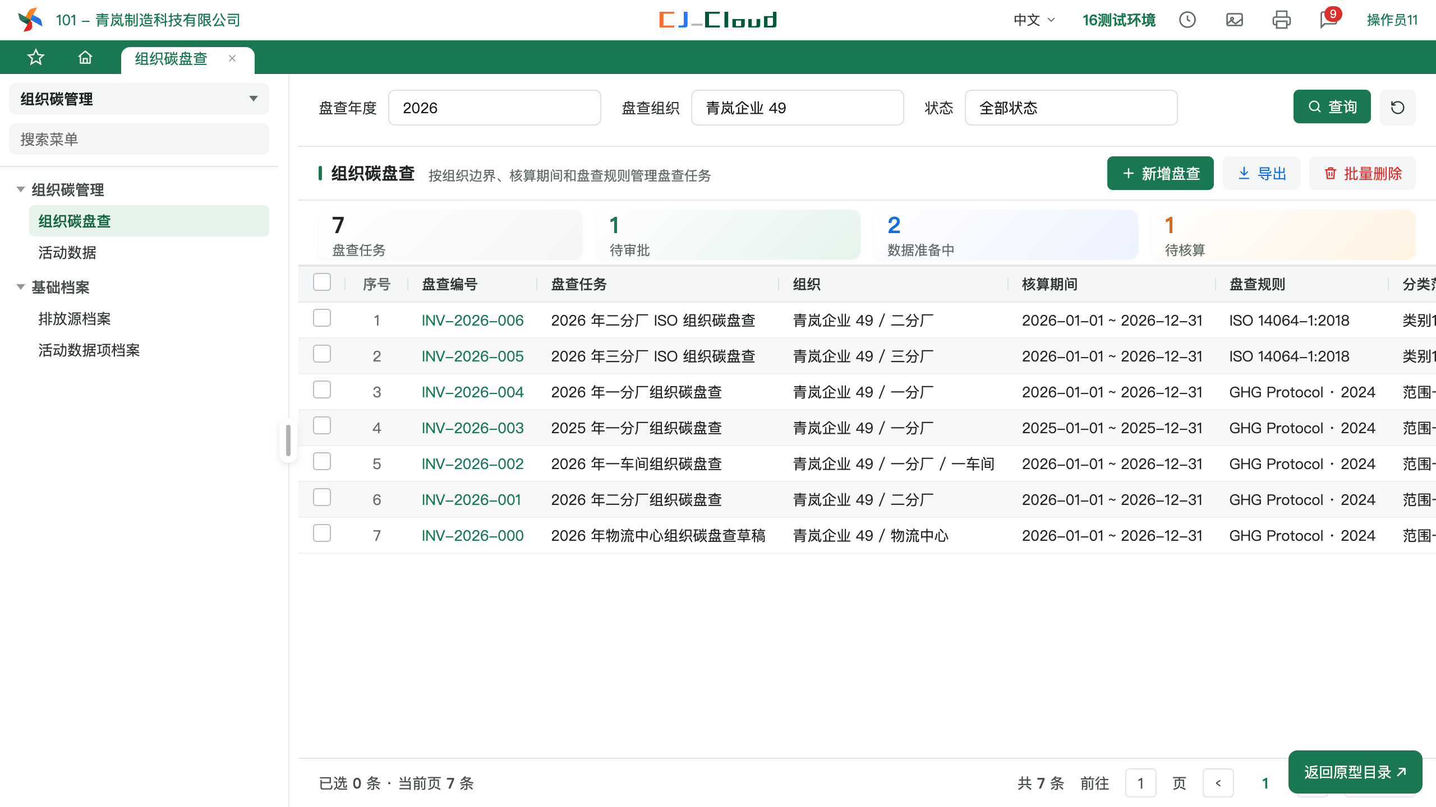The height and width of the screenshot is (807, 1436).
Task: Click the previous page arrow
Action: (1218, 783)
